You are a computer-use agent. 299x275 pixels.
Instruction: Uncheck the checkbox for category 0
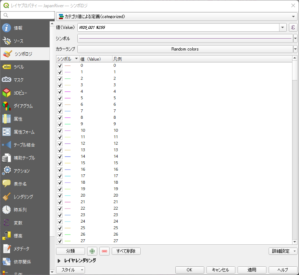pyautogui.click(x=60, y=66)
